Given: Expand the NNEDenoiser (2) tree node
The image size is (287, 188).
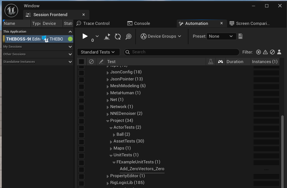Looking at the screenshot, I should tap(108, 114).
